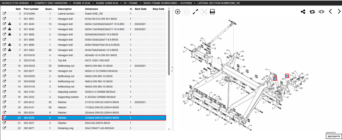Select the row for Top link 30210140
Image resolution: width=342 pixels, height=140 pixels.
[x=84, y=60]
